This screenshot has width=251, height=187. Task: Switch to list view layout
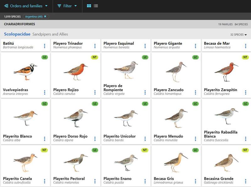pyautogui.click(x=96, y=6)
